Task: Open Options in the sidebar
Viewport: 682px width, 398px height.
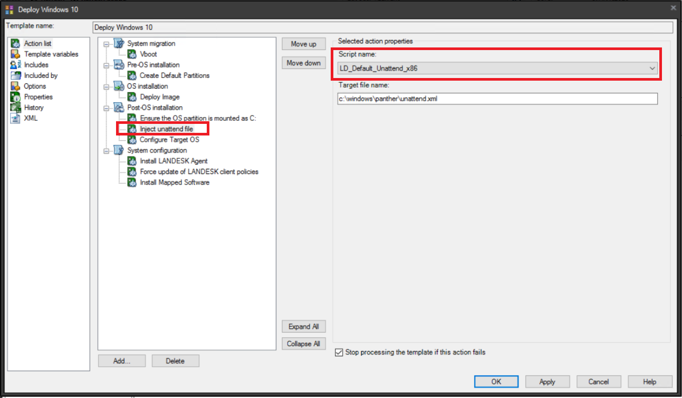Action: (x=35, y=86)
